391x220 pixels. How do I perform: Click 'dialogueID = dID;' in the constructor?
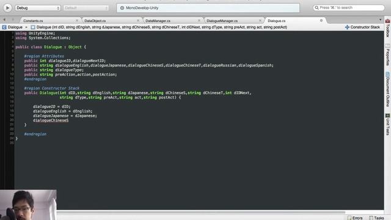pos(51,106)
